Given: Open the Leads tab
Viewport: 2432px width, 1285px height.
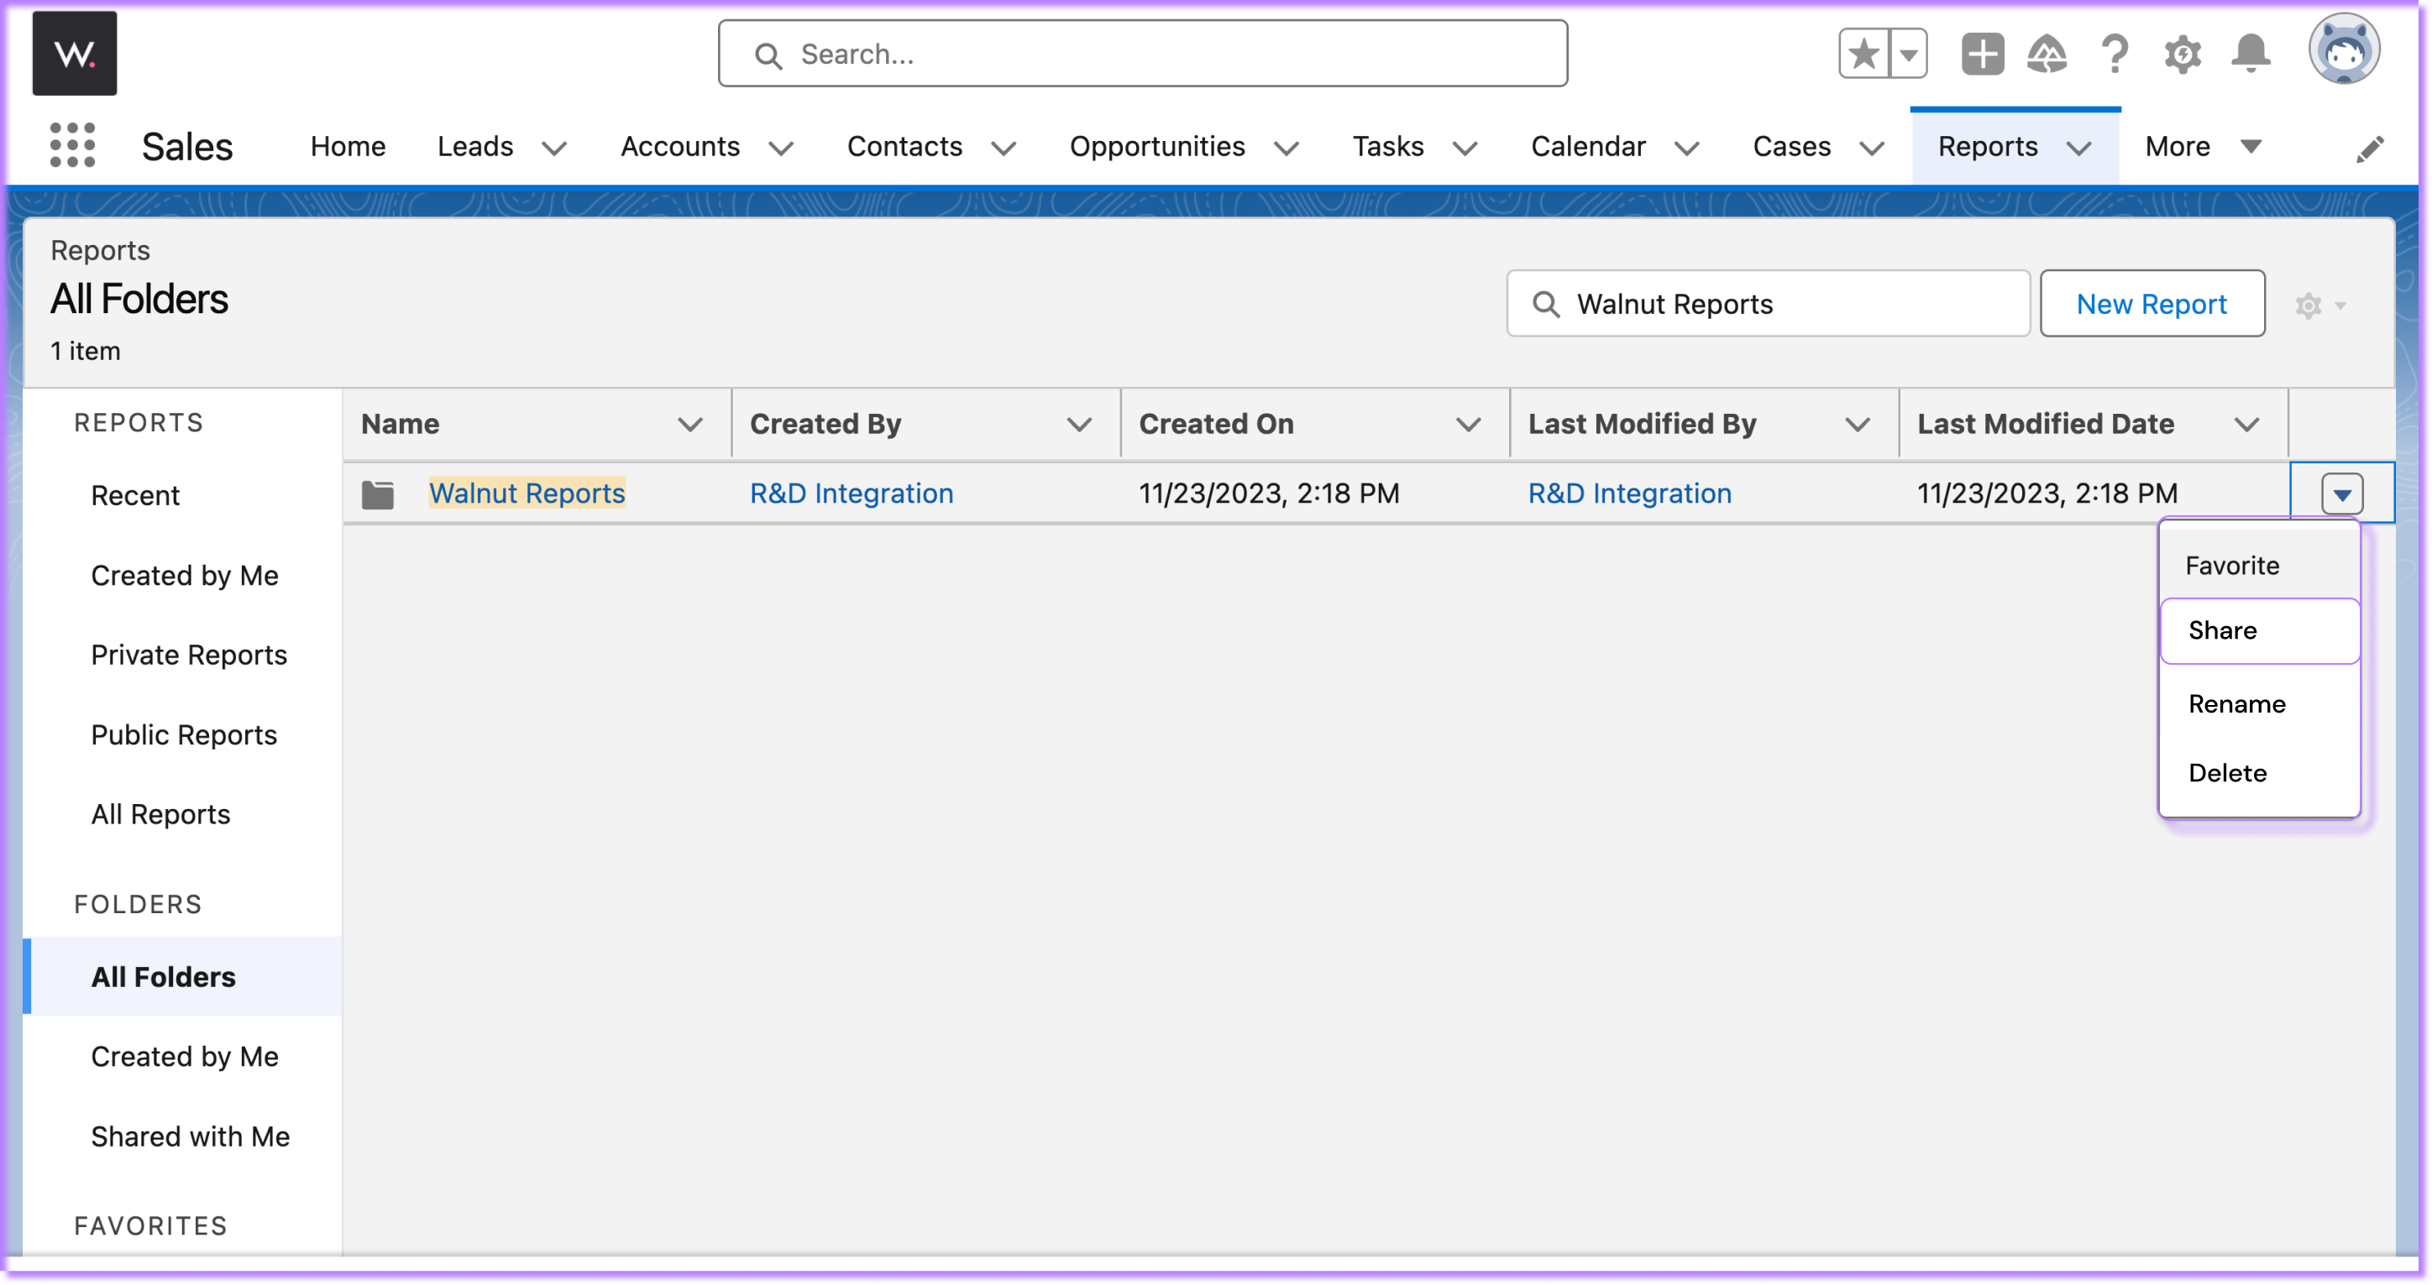Looking at the screenshot, I should [x=474, y=146].
